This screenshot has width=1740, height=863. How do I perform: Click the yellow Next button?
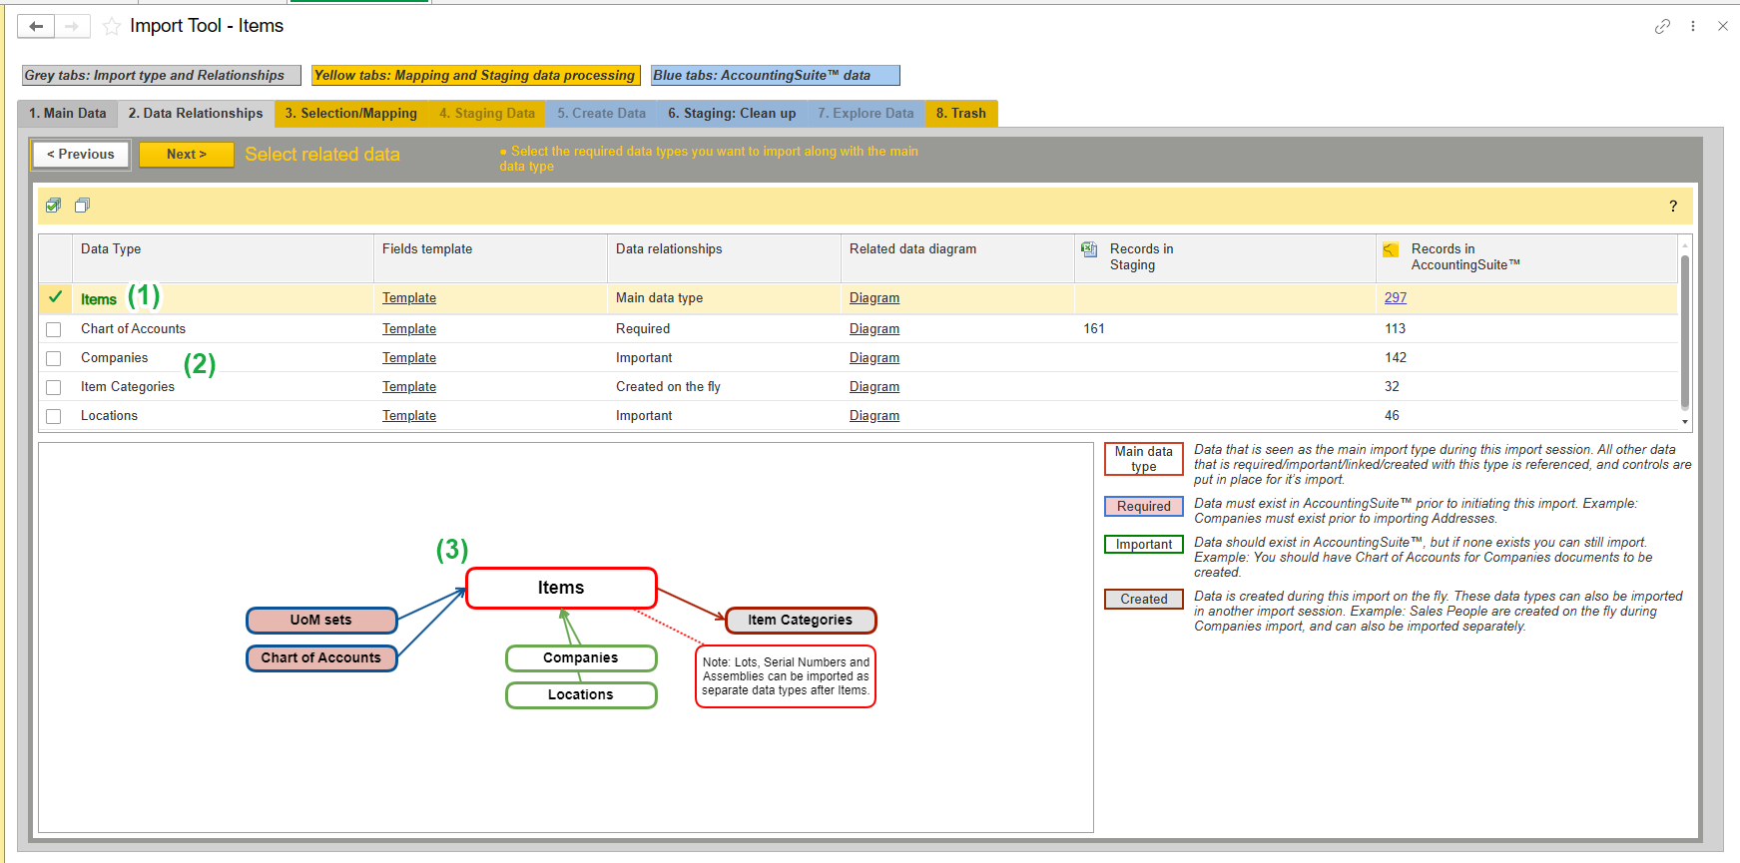pos(187,155)
